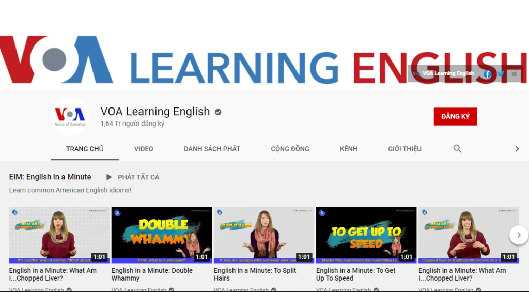Open the Twitter link in the banner
Viewport: 529px width, 292px height.
501,73
